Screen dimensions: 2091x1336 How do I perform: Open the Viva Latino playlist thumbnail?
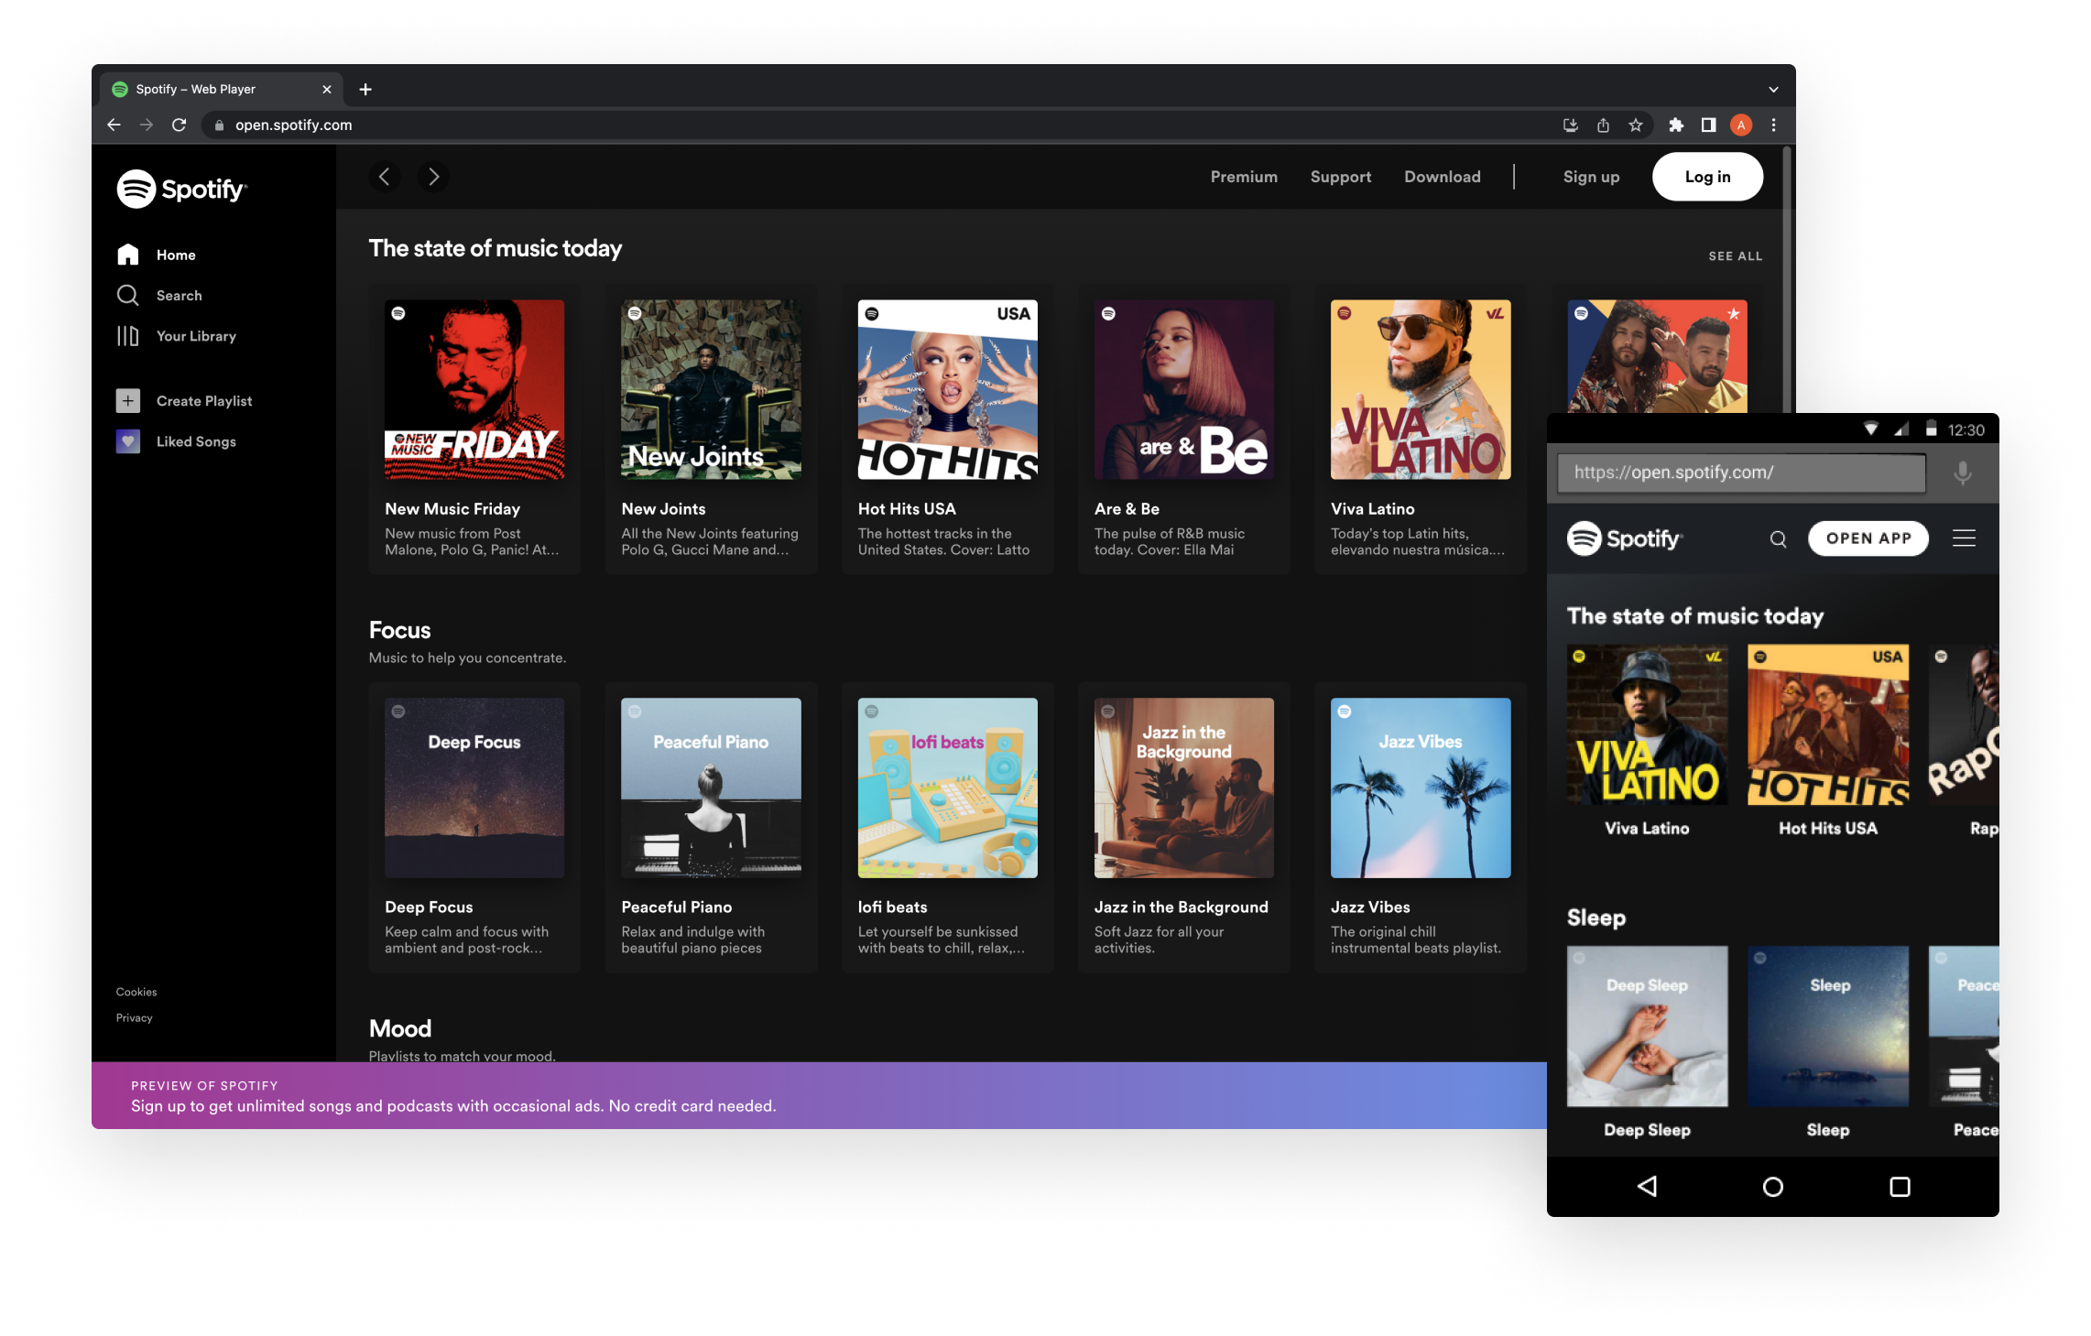coord(1420,388)
